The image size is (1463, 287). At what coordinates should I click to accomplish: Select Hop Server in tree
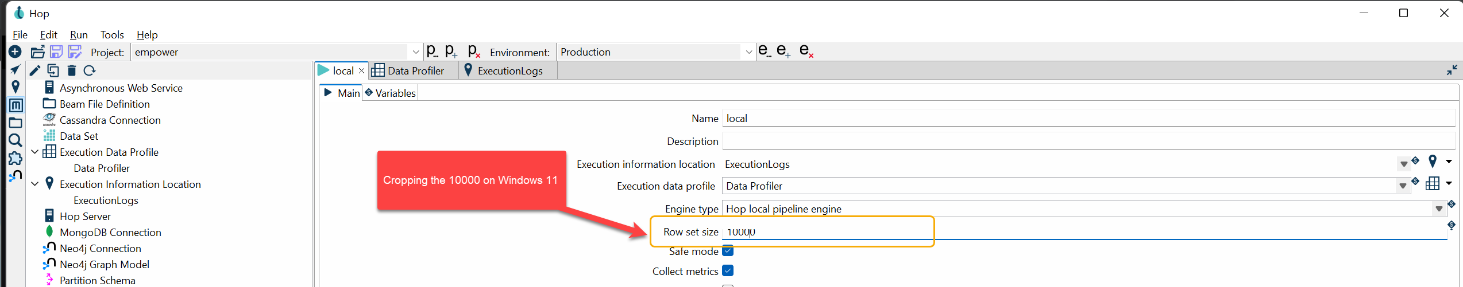click(x=85, y=217)
